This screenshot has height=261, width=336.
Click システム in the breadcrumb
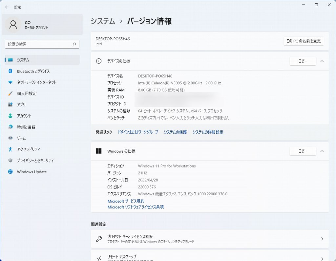[x=103, y=21]
